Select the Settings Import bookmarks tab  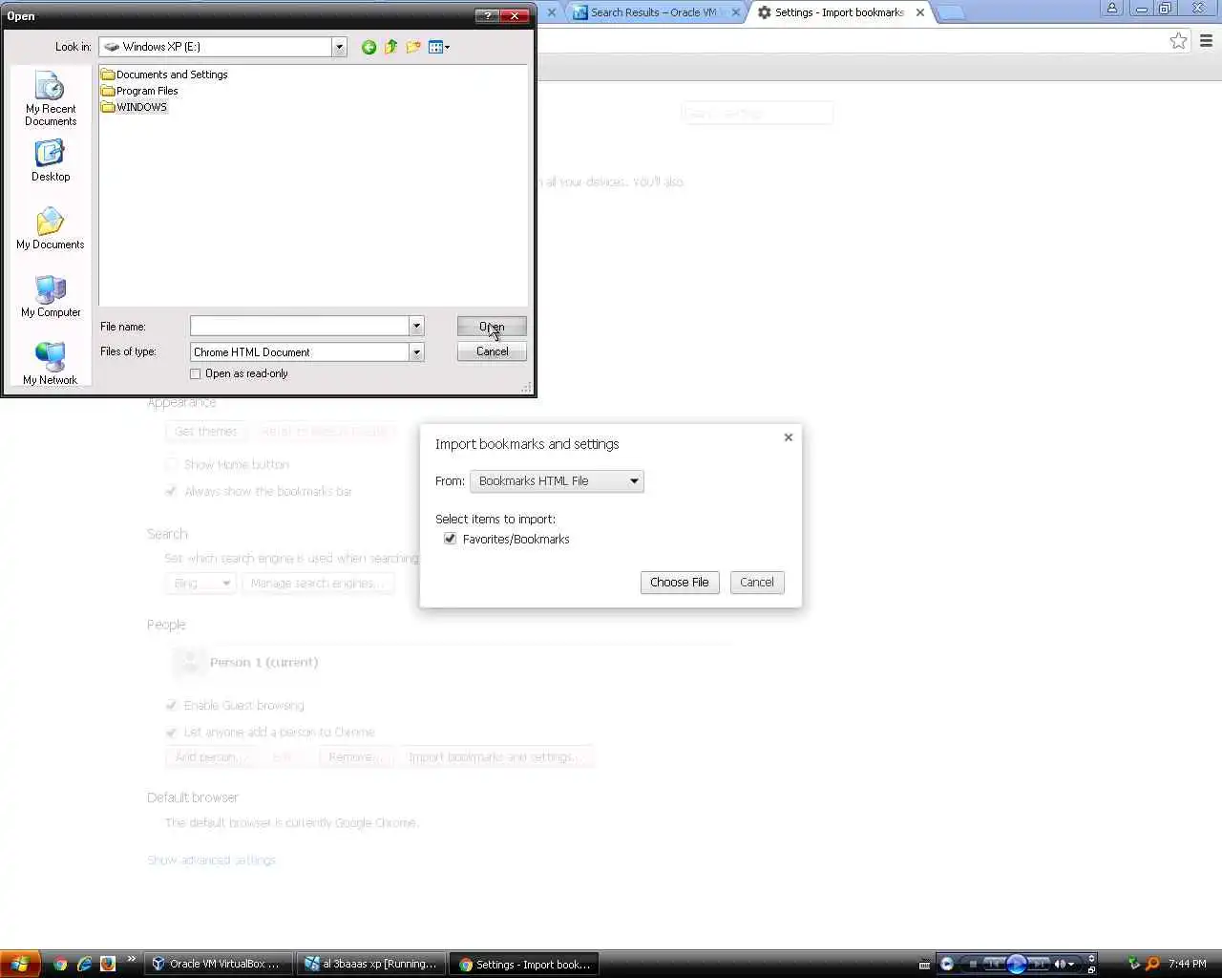click(839, 12)
